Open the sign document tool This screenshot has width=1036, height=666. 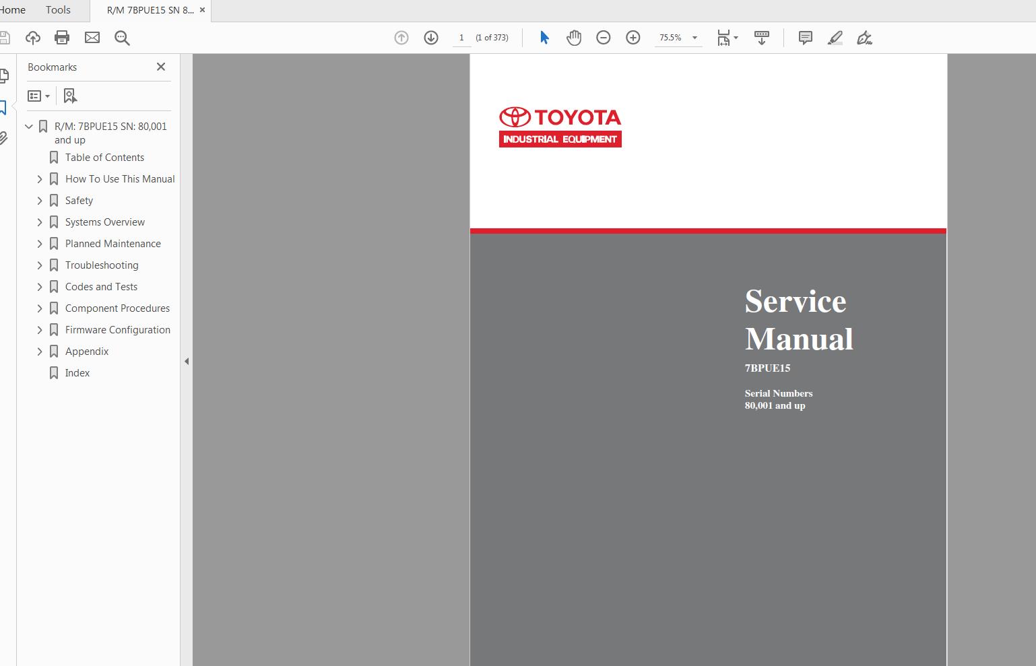(865, 38)
